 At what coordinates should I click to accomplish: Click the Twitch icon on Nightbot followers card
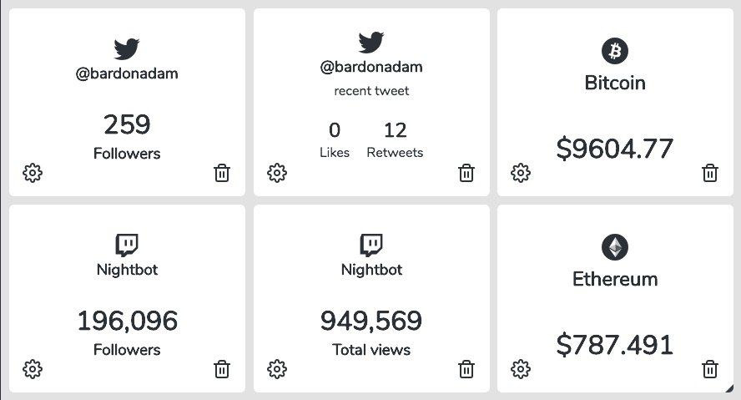point(127,245)
